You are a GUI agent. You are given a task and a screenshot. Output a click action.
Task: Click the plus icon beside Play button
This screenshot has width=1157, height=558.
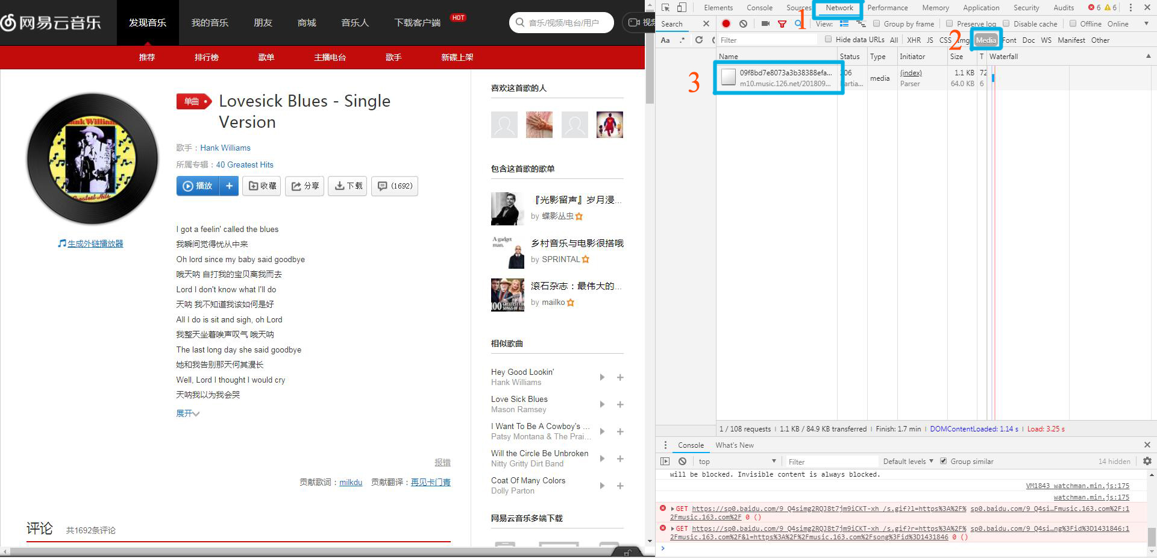pyautogui.click(x=229, y=186)
